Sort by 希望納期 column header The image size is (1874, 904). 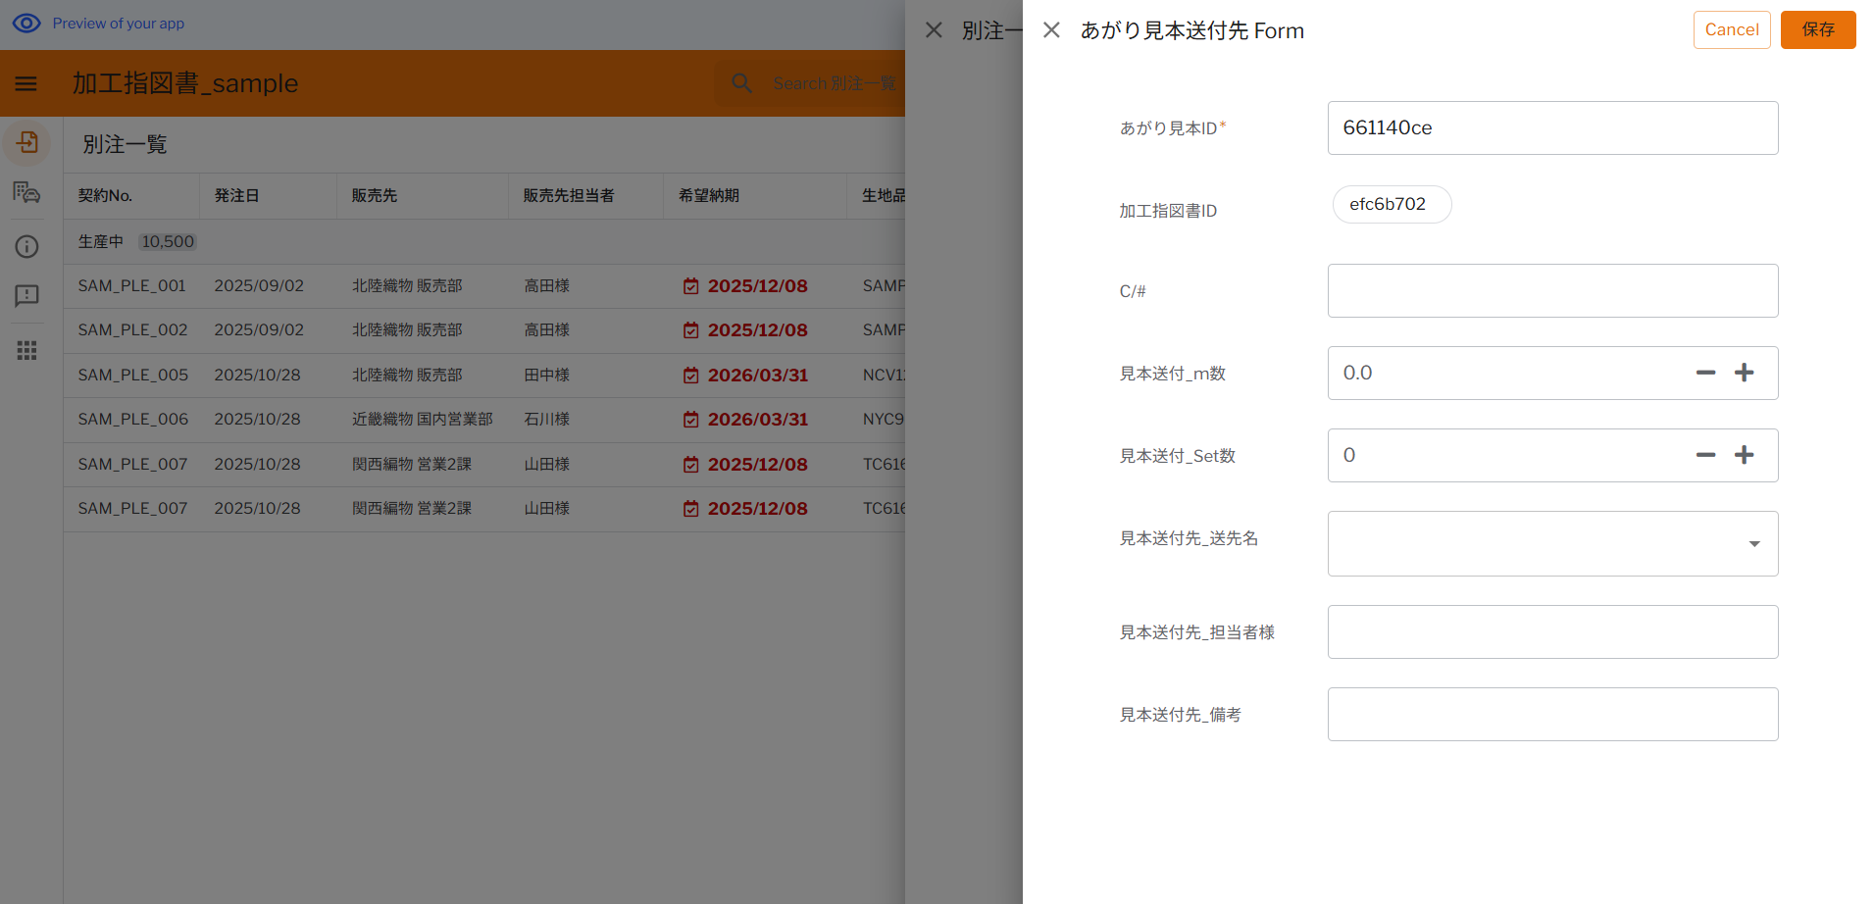pos(709,196)
